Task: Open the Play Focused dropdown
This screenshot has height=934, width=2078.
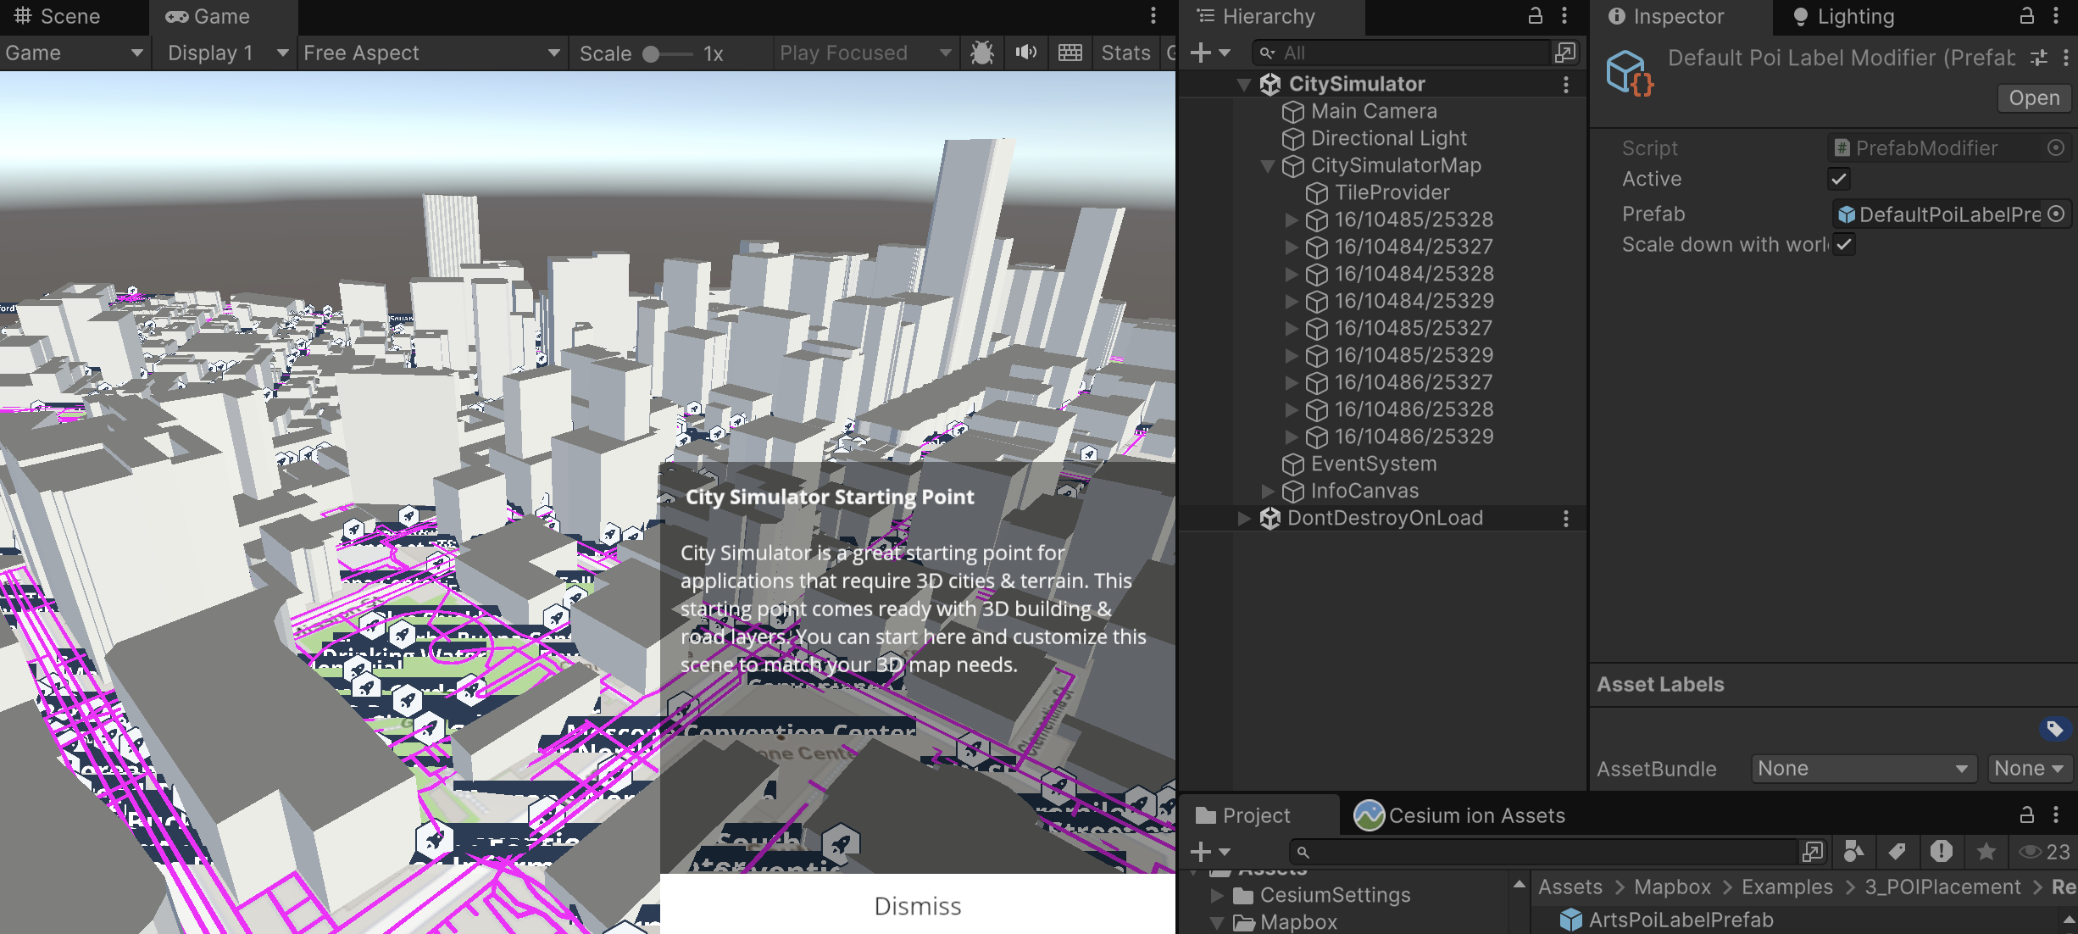Action: pos(866,53)
